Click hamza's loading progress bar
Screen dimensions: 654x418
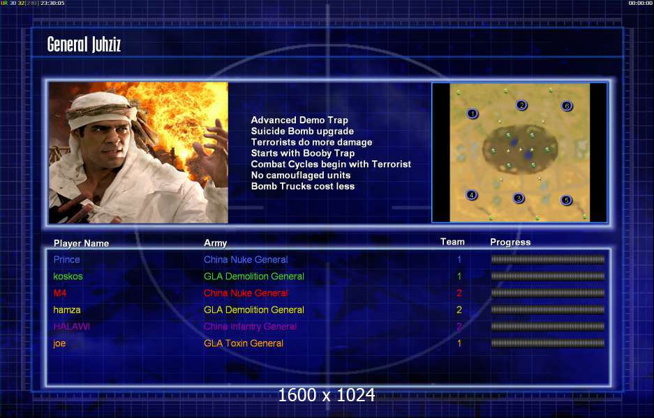548,310
